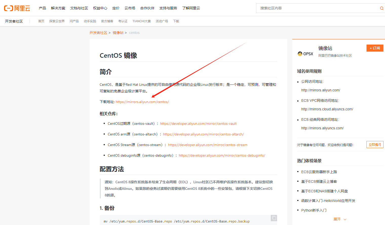Click the search magnifier icon

point(381,8)
